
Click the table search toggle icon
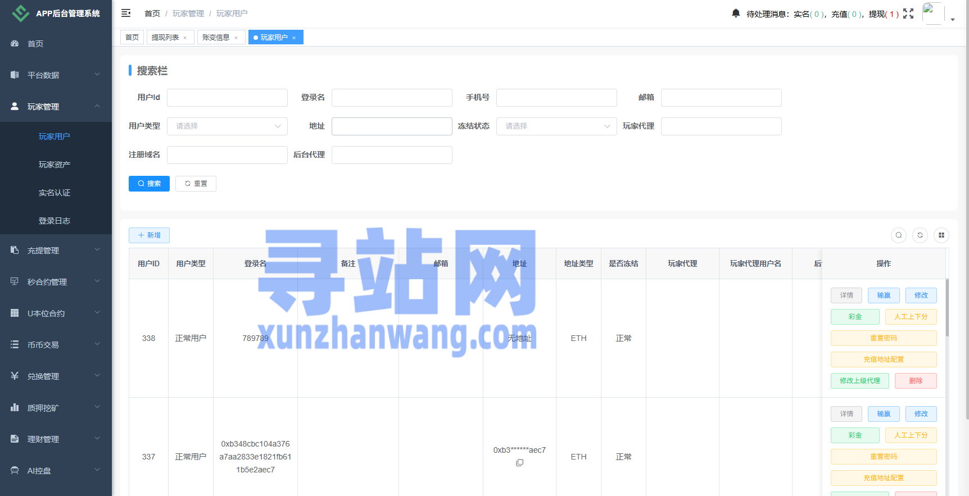(x=899, y=235)
